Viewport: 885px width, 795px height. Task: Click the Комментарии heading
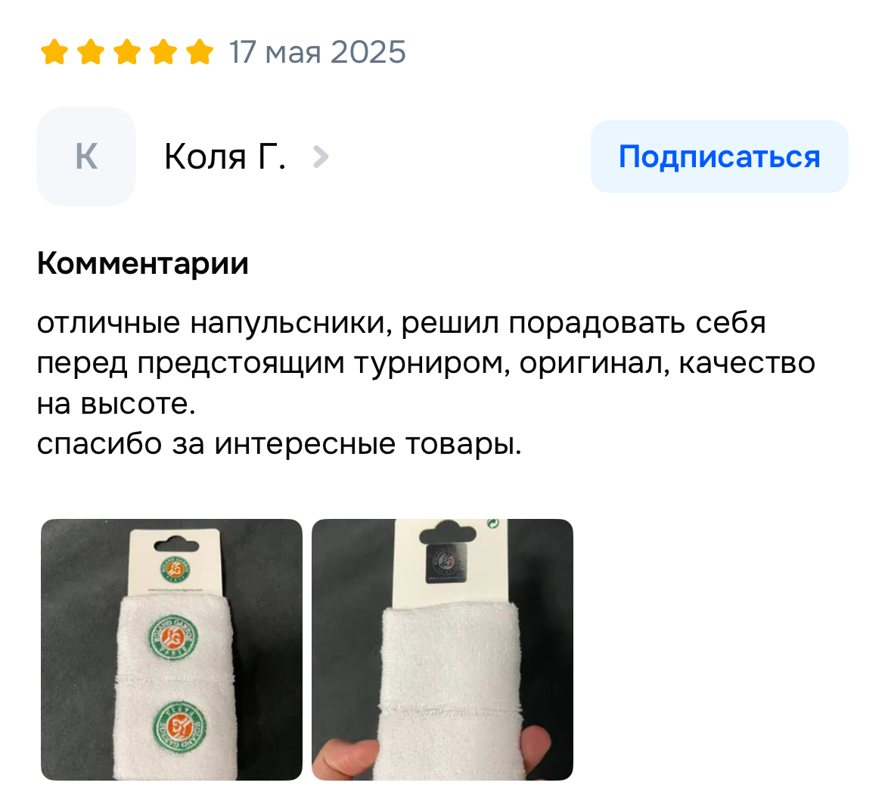143,263
